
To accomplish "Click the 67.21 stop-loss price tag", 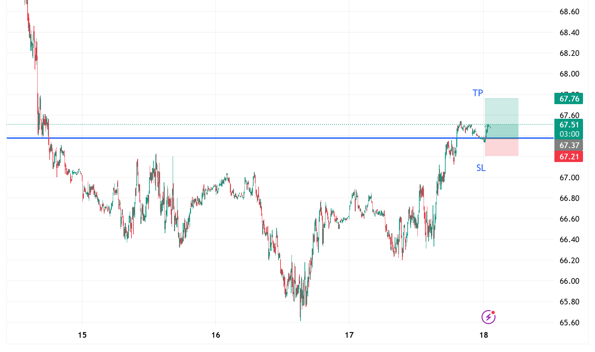I will 569,157.
